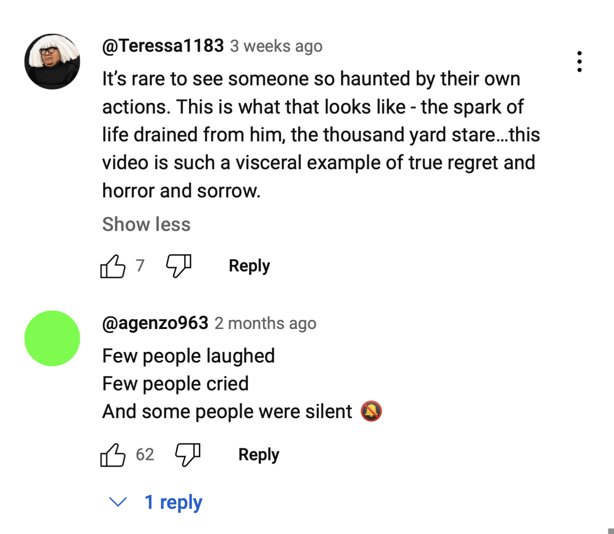Open the three-dot comment options menu
The height and width of the screenshot is (534, 614).
[x=579, y=62]
